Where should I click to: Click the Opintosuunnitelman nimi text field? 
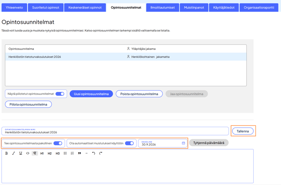(115, 132)
